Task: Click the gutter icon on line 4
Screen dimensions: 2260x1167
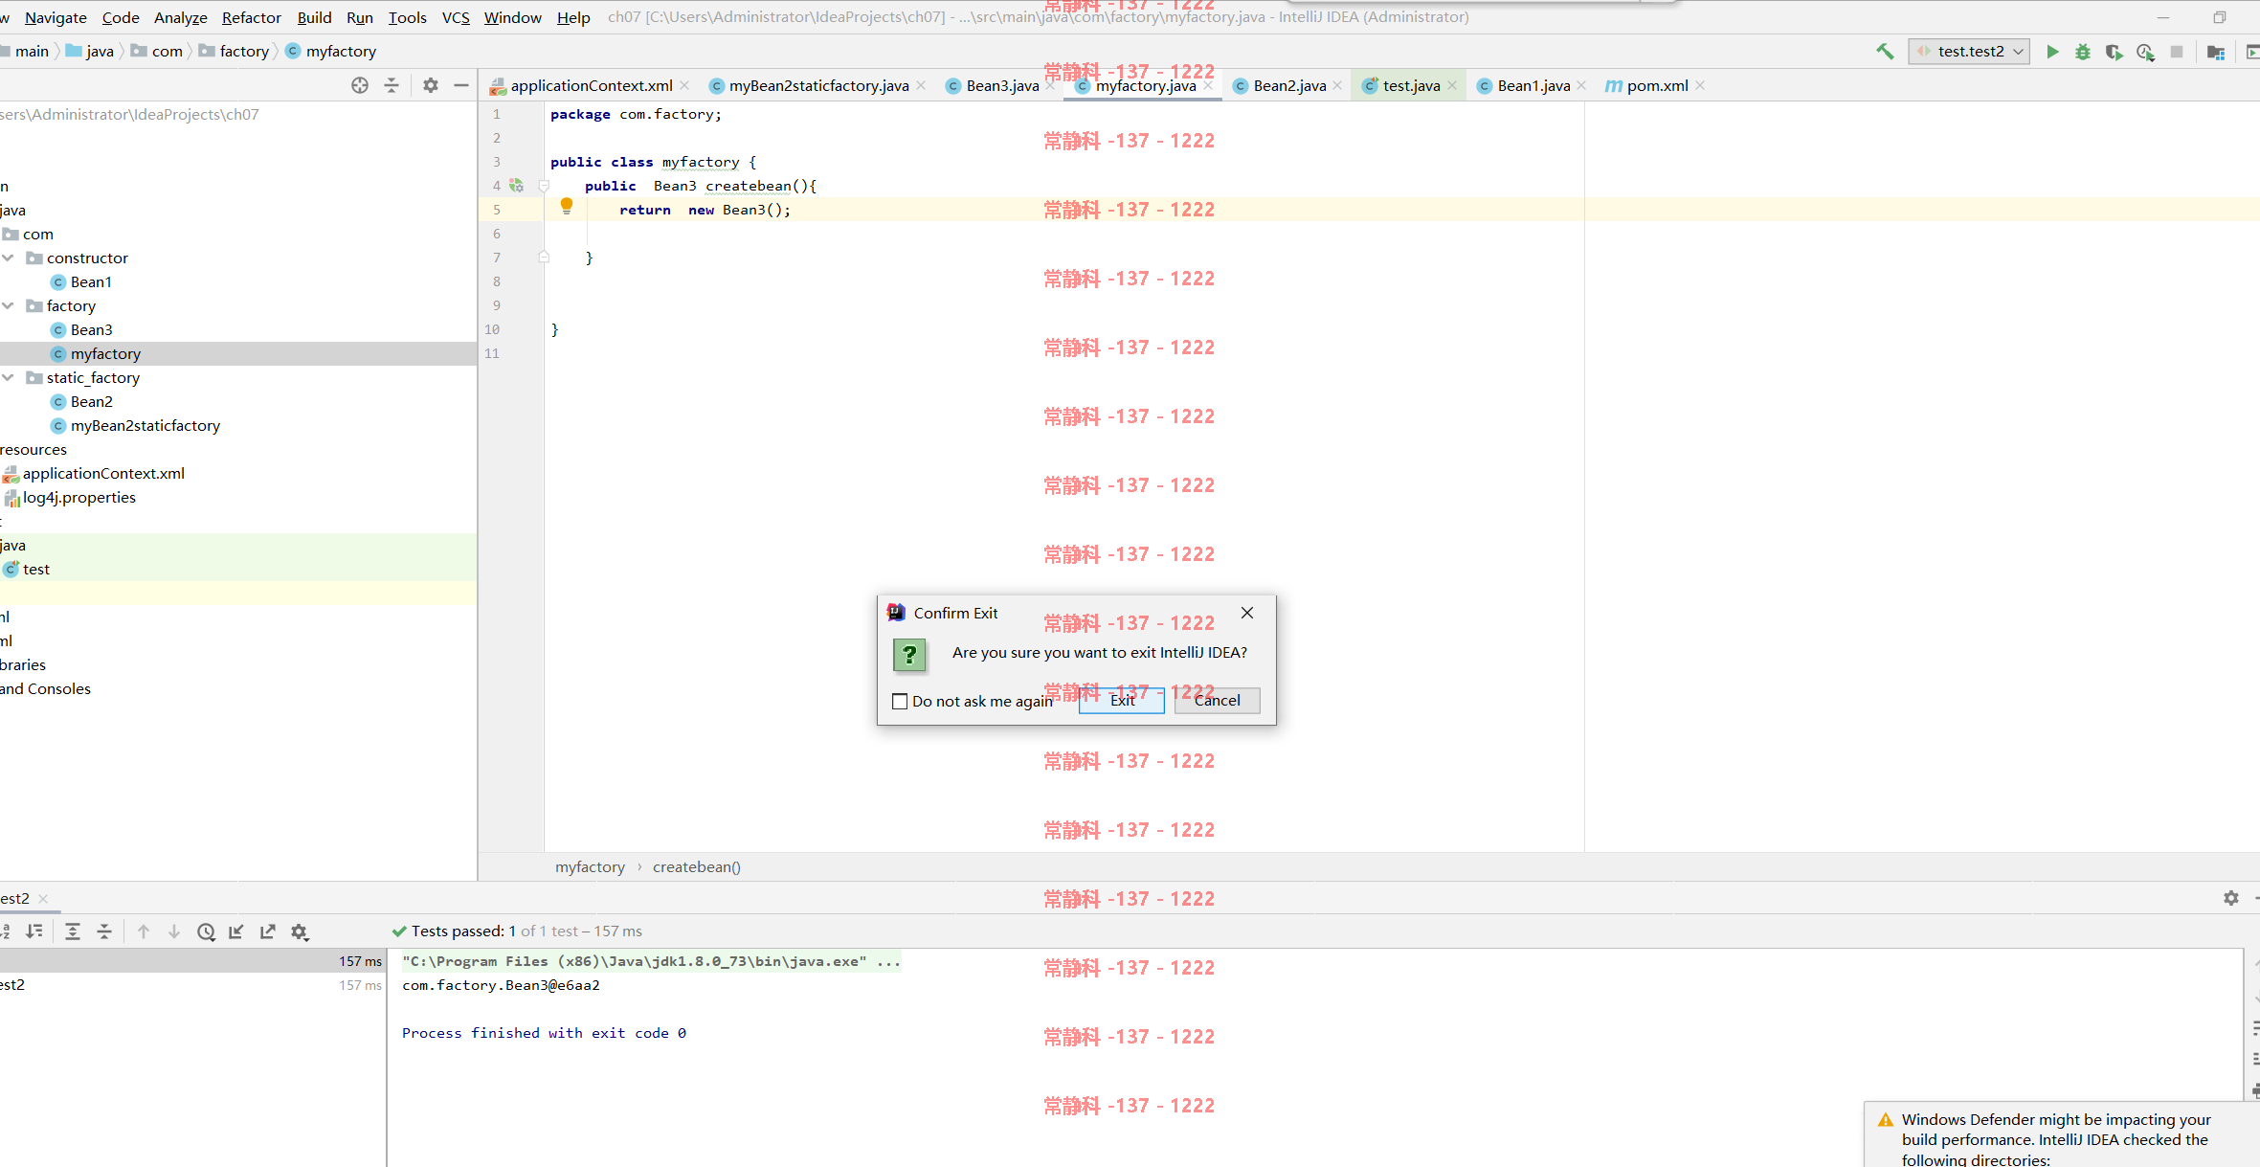Action: (517, 186)
